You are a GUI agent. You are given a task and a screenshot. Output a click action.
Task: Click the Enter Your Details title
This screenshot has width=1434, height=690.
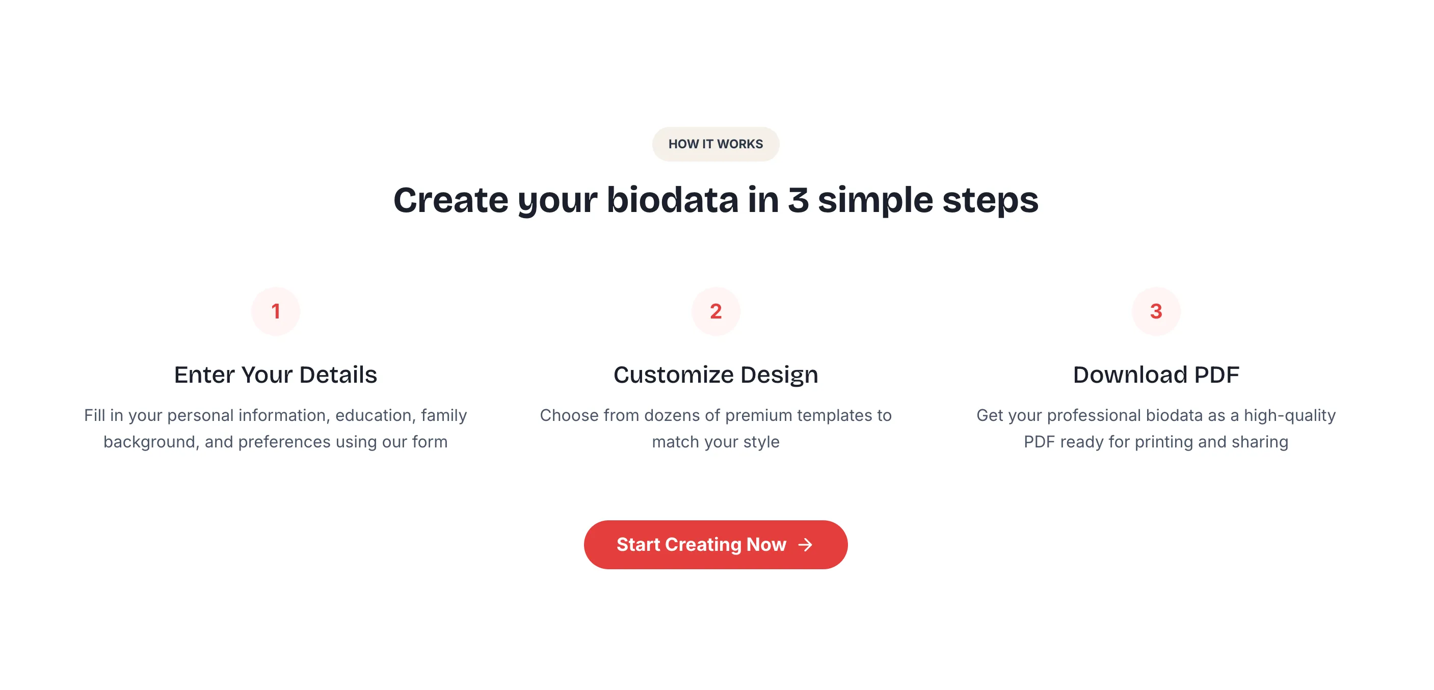276,375
